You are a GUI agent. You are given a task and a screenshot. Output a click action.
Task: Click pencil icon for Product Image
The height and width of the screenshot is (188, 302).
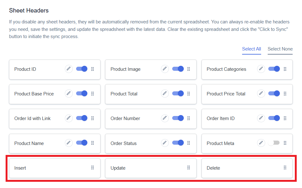pyautogui.click(x=165, y=69)
